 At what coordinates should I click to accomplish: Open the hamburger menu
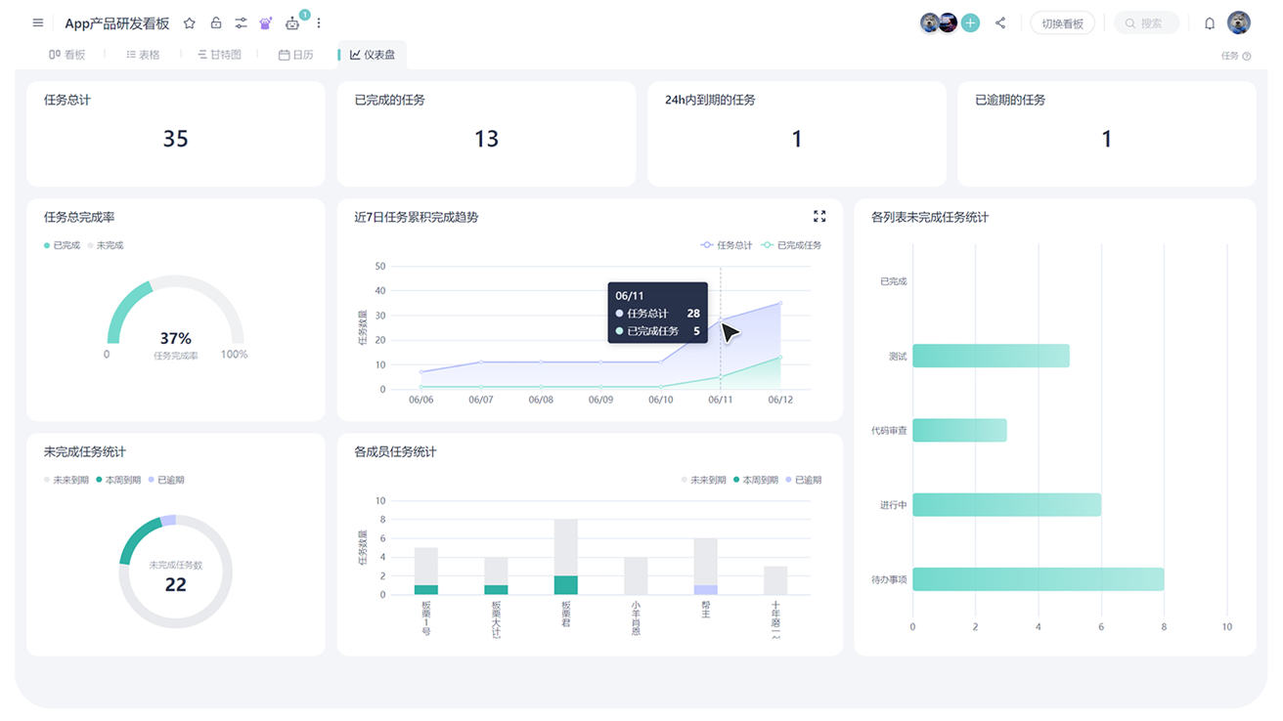coord(38,22)
